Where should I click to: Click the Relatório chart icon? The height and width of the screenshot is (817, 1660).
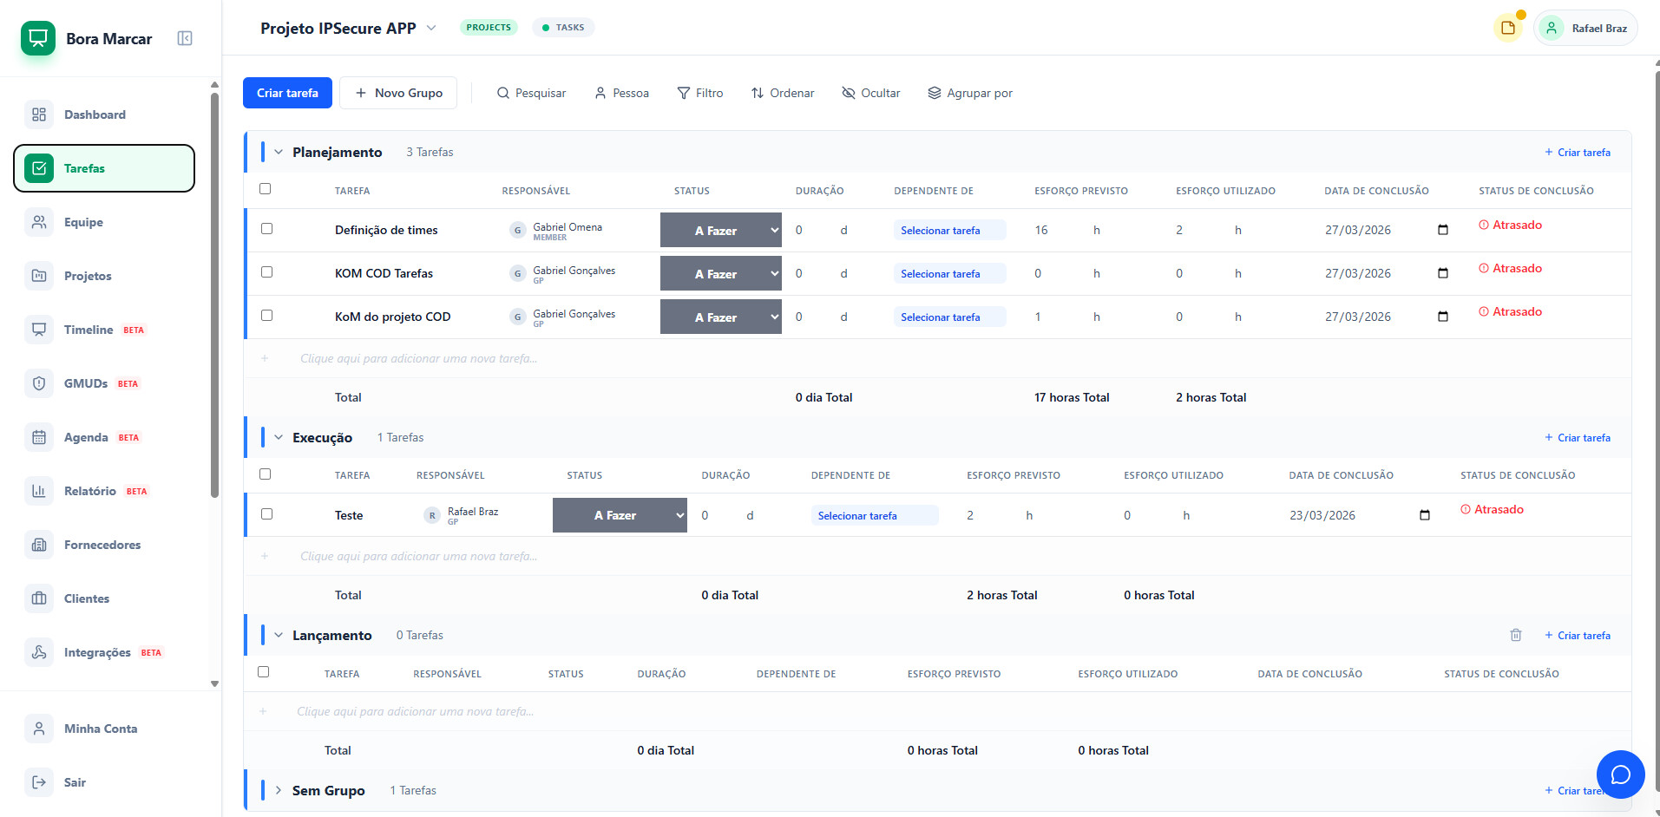39,491
